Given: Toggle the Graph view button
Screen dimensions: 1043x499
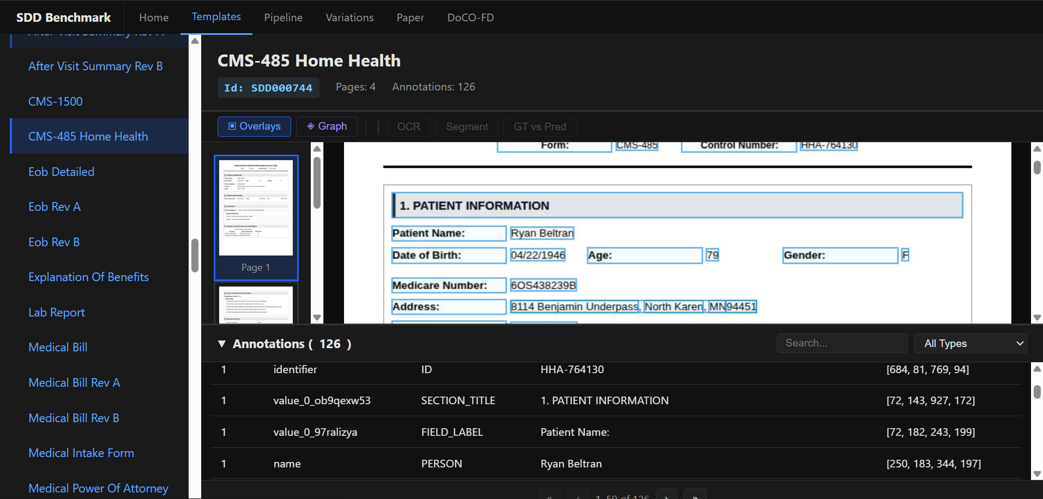Looking at the screenshot, I should point(327,126).
